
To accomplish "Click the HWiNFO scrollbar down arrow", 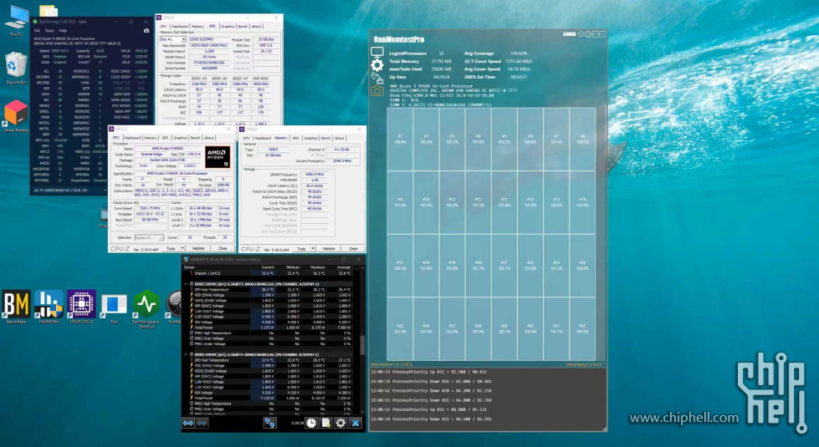I will click(x=362, y=413).
